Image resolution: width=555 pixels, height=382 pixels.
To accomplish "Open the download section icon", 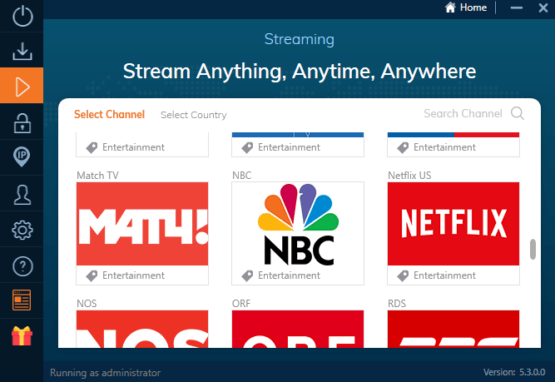I will coord(22,51).
